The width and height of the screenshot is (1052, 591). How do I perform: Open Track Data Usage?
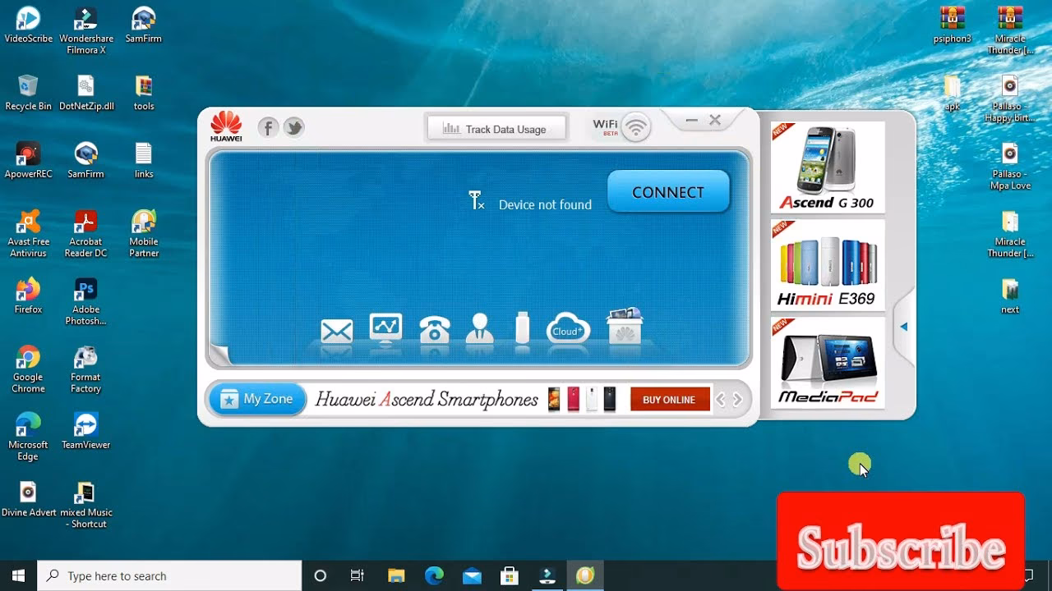pyautogui.click(x=496, y=126)
